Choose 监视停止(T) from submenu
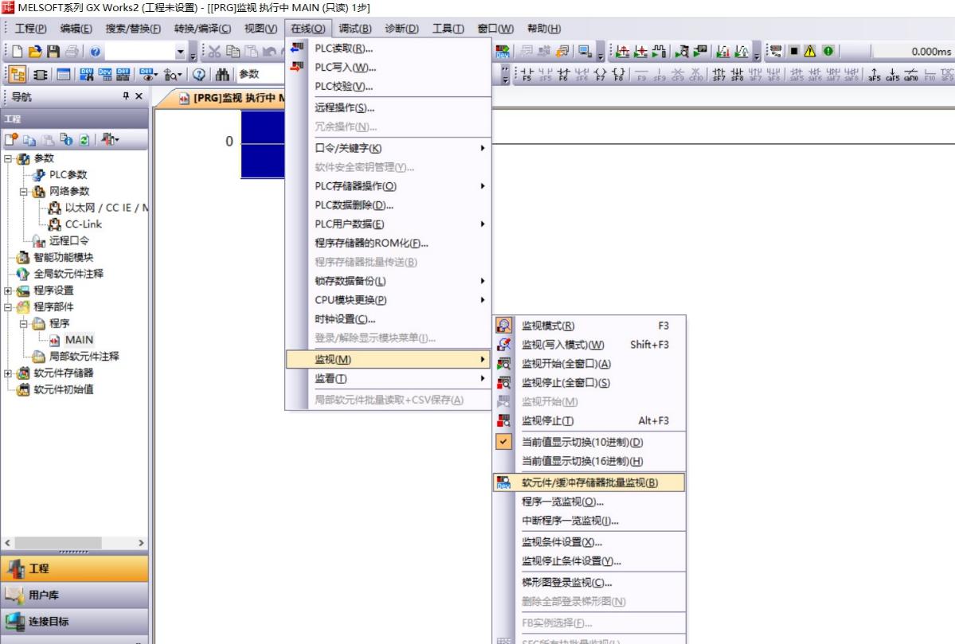 point(589,420)
